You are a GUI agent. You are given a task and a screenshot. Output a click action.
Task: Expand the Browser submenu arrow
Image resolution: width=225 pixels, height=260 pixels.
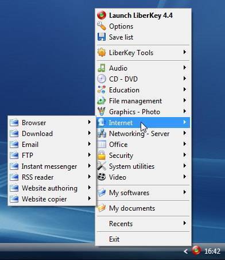pyautogui.click(x=90, y=122)
